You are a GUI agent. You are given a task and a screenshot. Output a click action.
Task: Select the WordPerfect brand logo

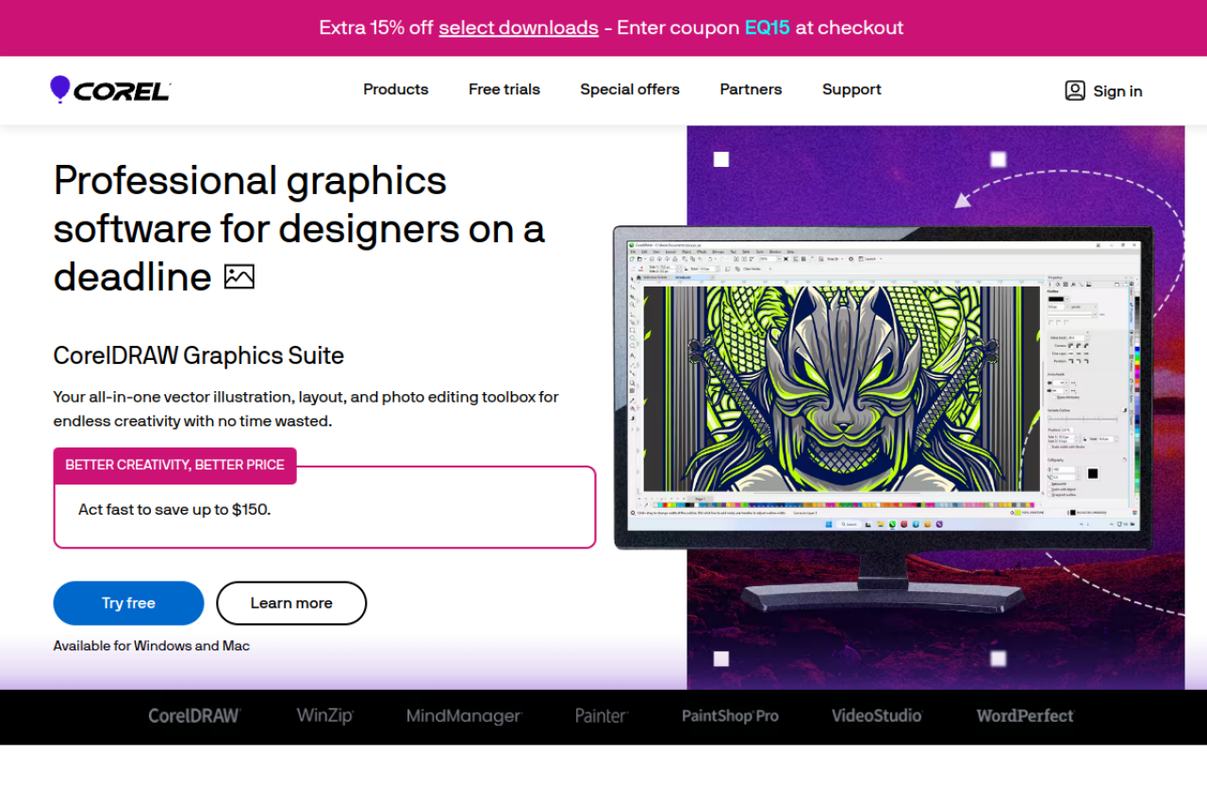tap(1025, 715)
